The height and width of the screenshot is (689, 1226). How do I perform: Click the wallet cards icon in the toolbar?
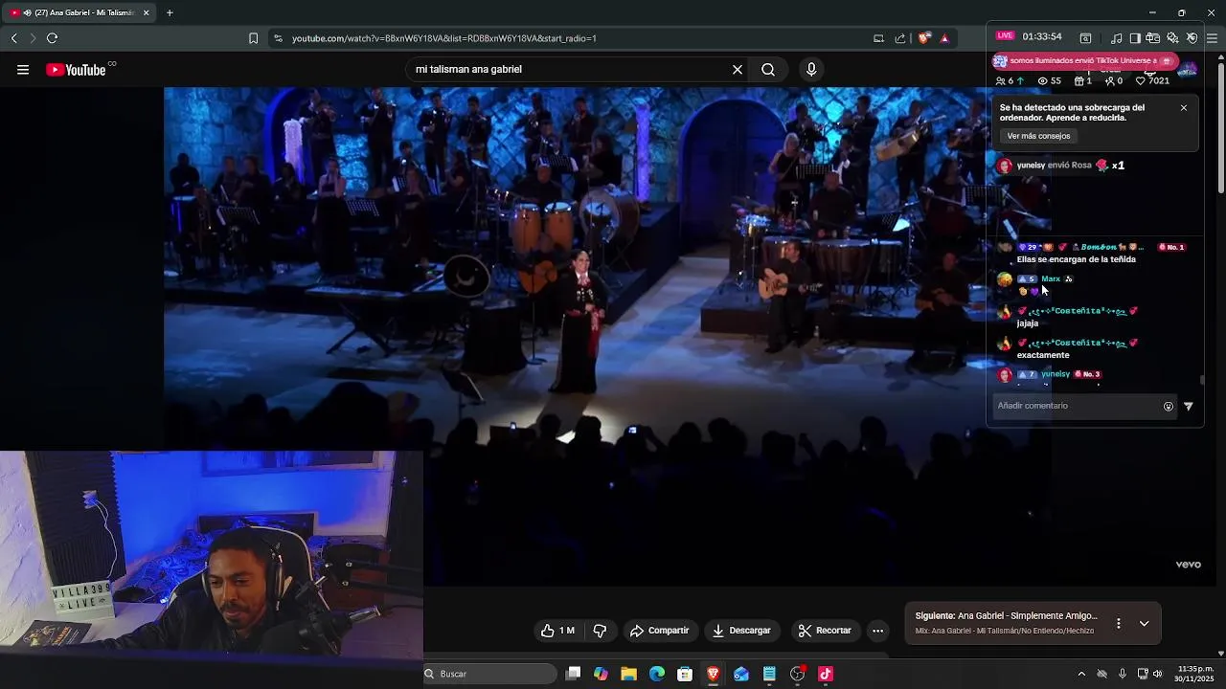tap(1153, 38)
